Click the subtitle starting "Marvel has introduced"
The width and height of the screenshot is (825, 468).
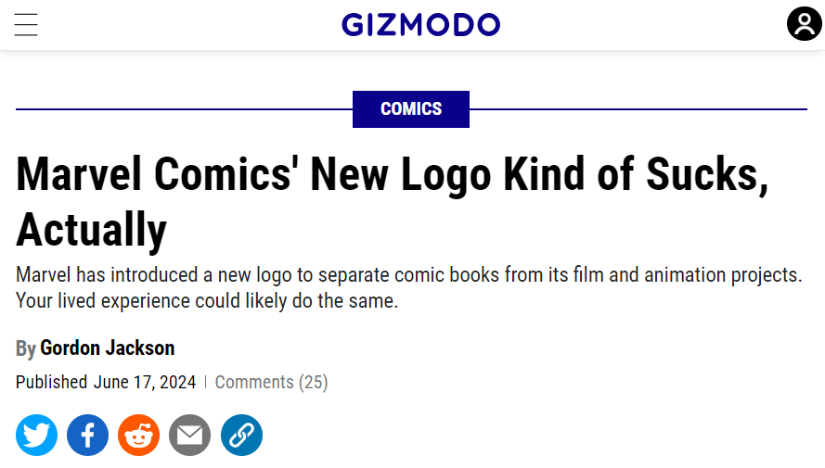pyautogui.click(x=408, y=275)
